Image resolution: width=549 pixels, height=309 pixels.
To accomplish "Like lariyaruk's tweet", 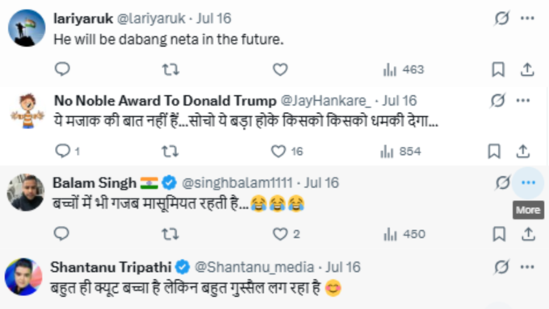I will pyautogui.click(x=280, y=69).
